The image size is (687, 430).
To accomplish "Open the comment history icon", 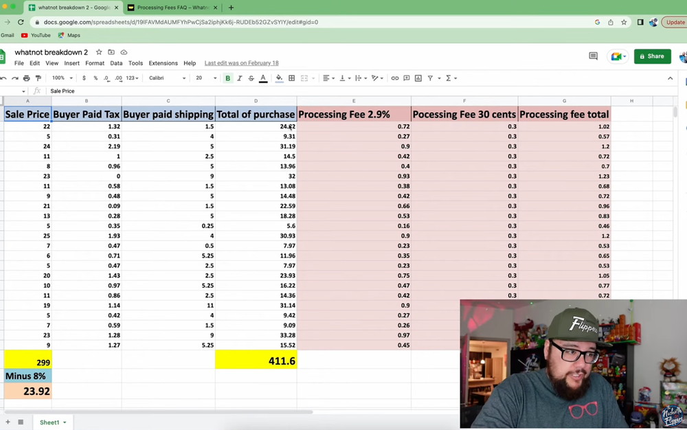I will click(x=593, y=56).
